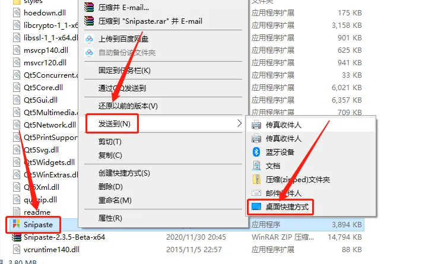Click the mail recipient envelope icon
This screenshot has height=264, width=435.
[x=256, y=193]
